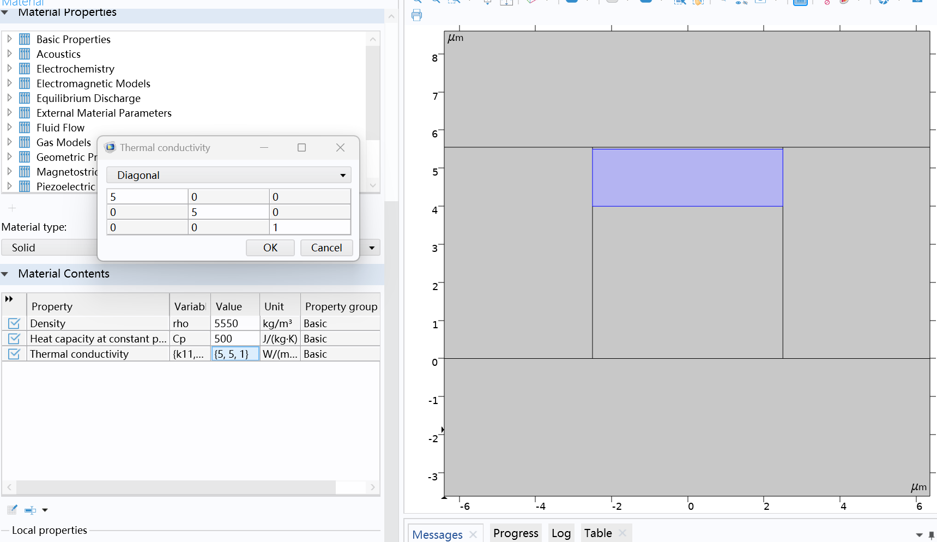
Task: Click the double-arrow icon in table header
Action: tap(9, 299)
